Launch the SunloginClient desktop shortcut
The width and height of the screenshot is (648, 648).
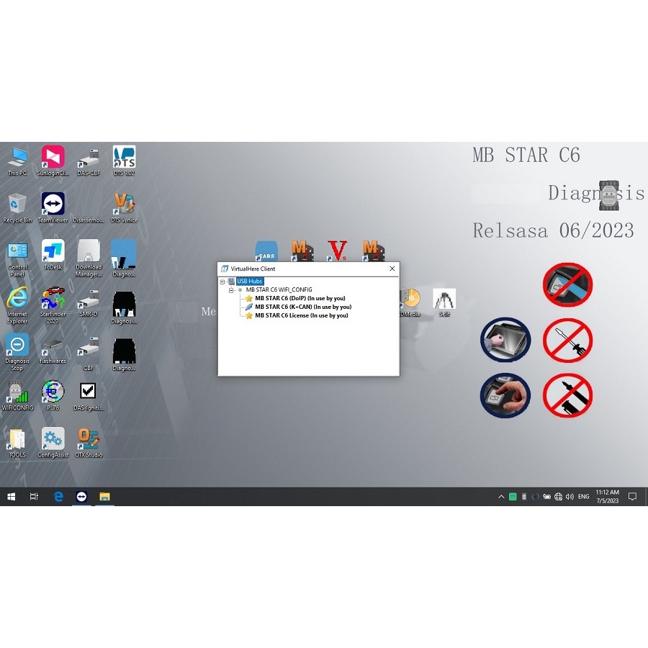click(53, 161)
